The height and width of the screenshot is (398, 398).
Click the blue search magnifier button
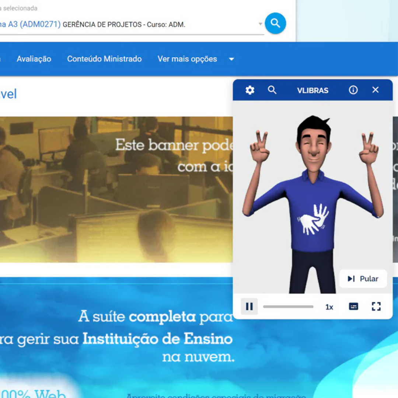click(x=275, y=23)
